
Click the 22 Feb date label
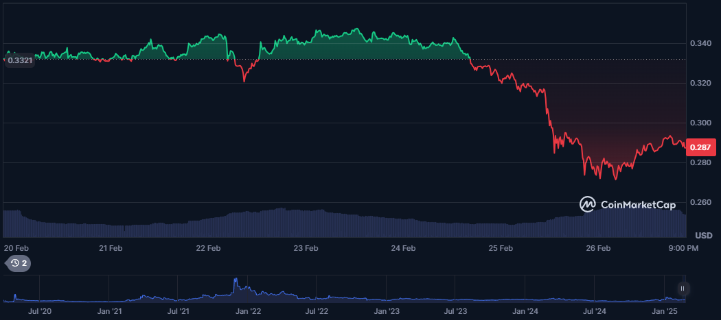coord(208,248)
